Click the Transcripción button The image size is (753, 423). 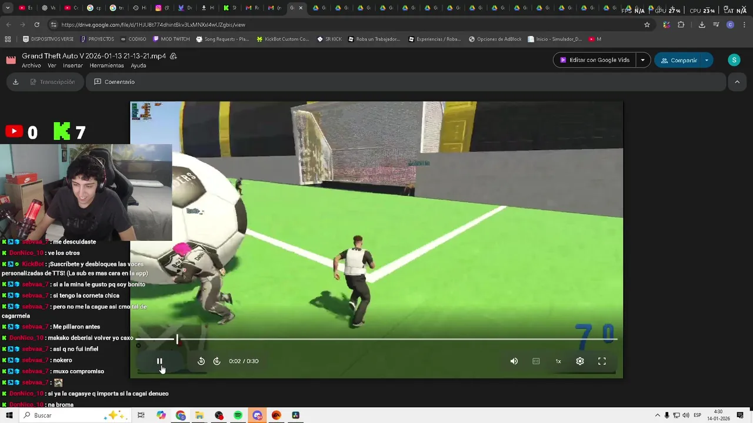click(x=52, y=82)
